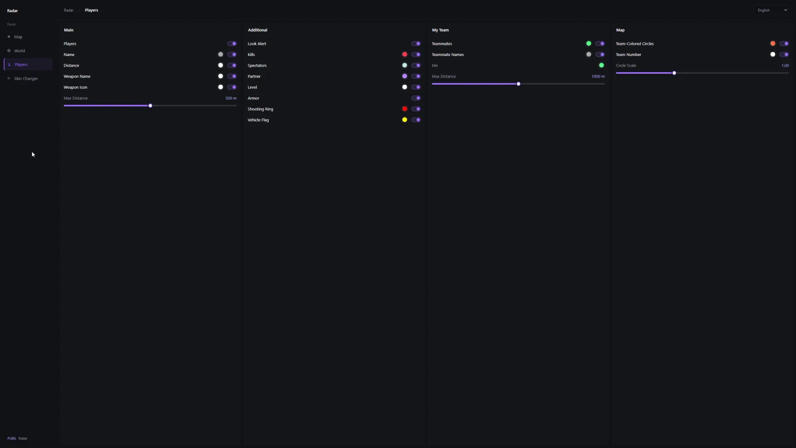This screenshot has height=448, width=796.
Task: Select Players in the sidebar
Action: 28,65
